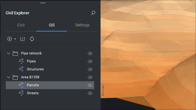The height and width of the screenshot is (110, 196).
Task: Click the Pipe network folder icon
Action: 15,53
